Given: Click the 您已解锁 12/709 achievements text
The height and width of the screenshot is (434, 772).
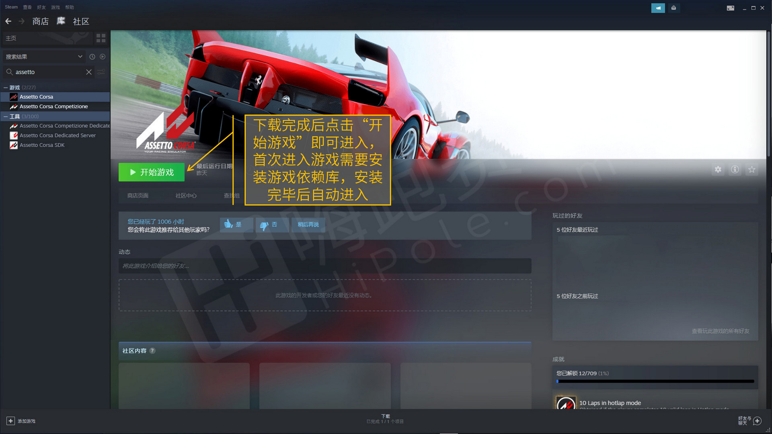Looking at the screenshot, I should 583,373.
